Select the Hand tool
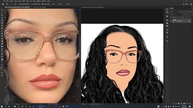 point(2,59)
